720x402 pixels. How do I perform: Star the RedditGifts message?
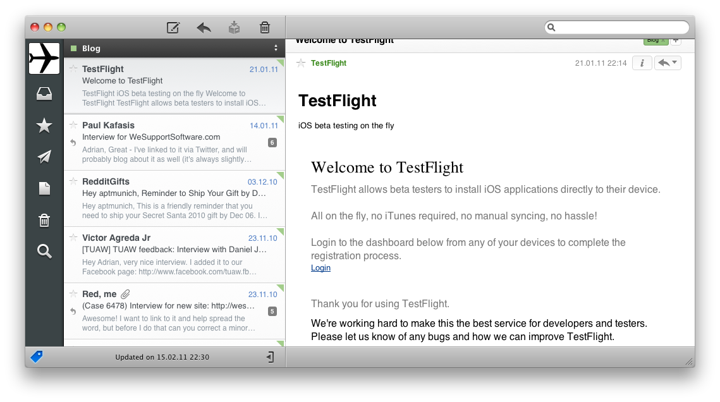(x=73, y=181)
